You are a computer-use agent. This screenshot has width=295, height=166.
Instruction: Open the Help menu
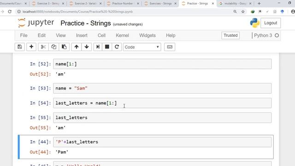(171, 36)
